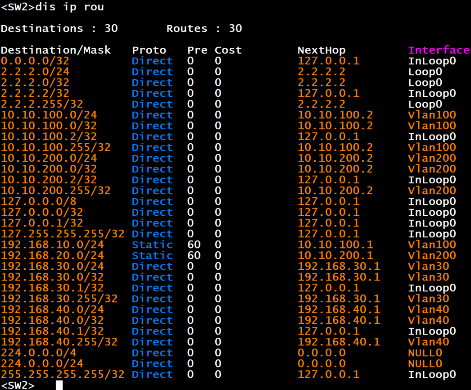
Task: Click the destination 2.2.2.0/24
Action: (x=35, y=72)
